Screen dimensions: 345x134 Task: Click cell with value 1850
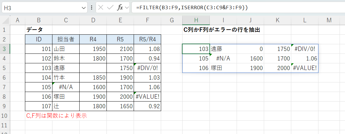click(x=93, y=78)
